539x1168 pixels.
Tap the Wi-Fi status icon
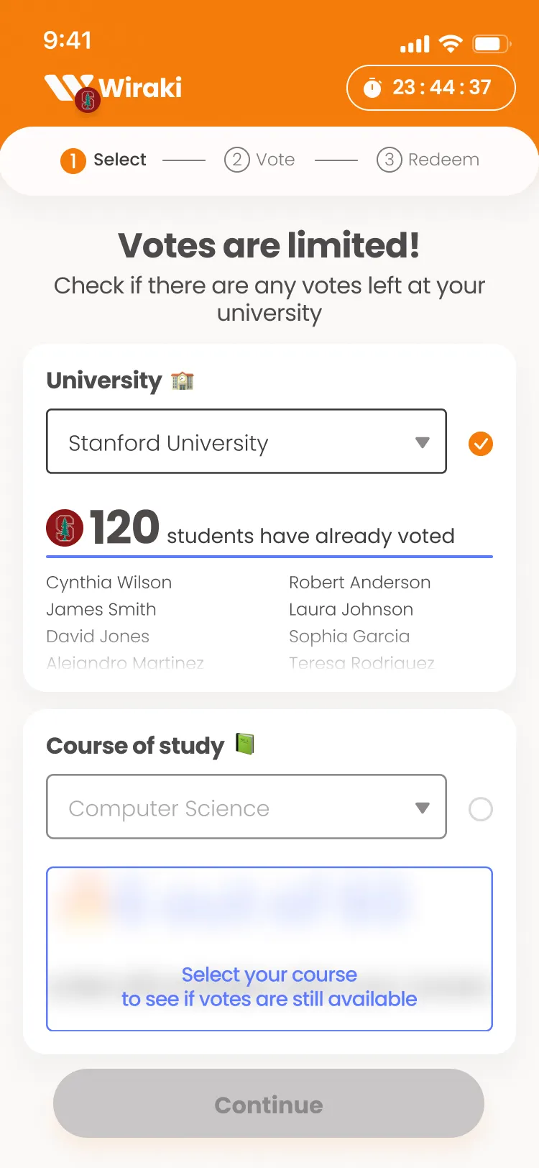click(x=451, y=44)
